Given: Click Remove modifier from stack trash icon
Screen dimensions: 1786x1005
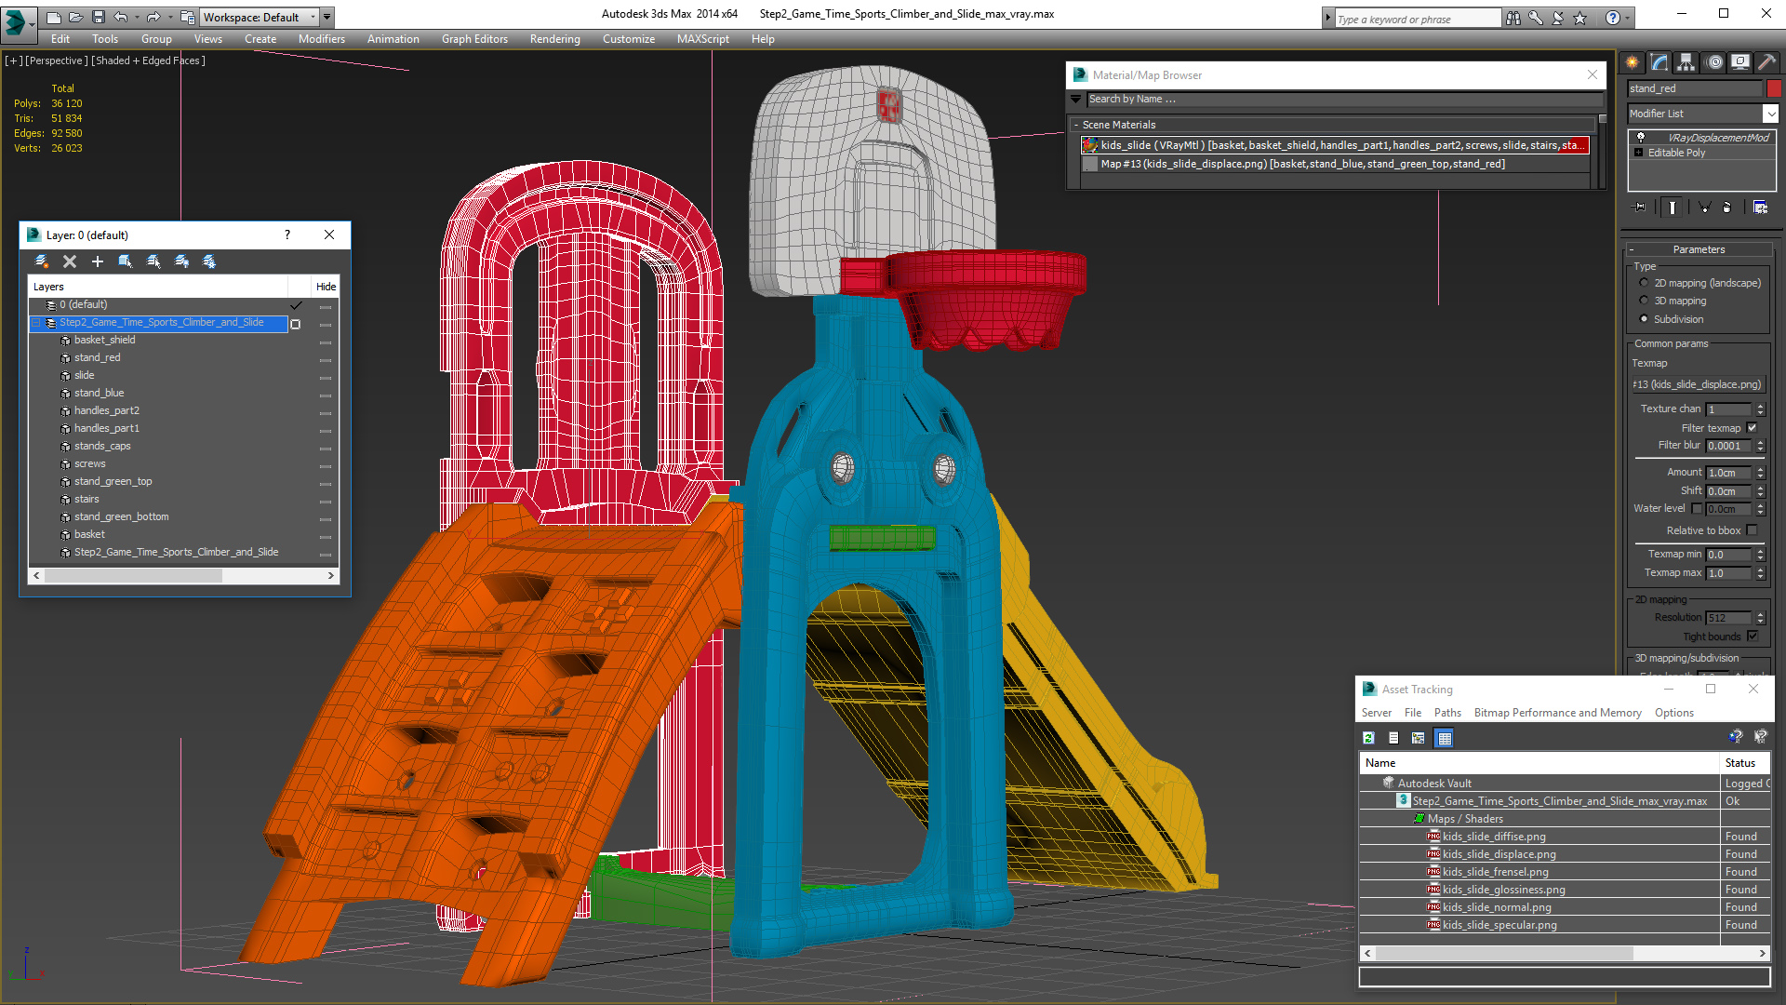Looking at the screenshot, I should tap(1727, 208).
